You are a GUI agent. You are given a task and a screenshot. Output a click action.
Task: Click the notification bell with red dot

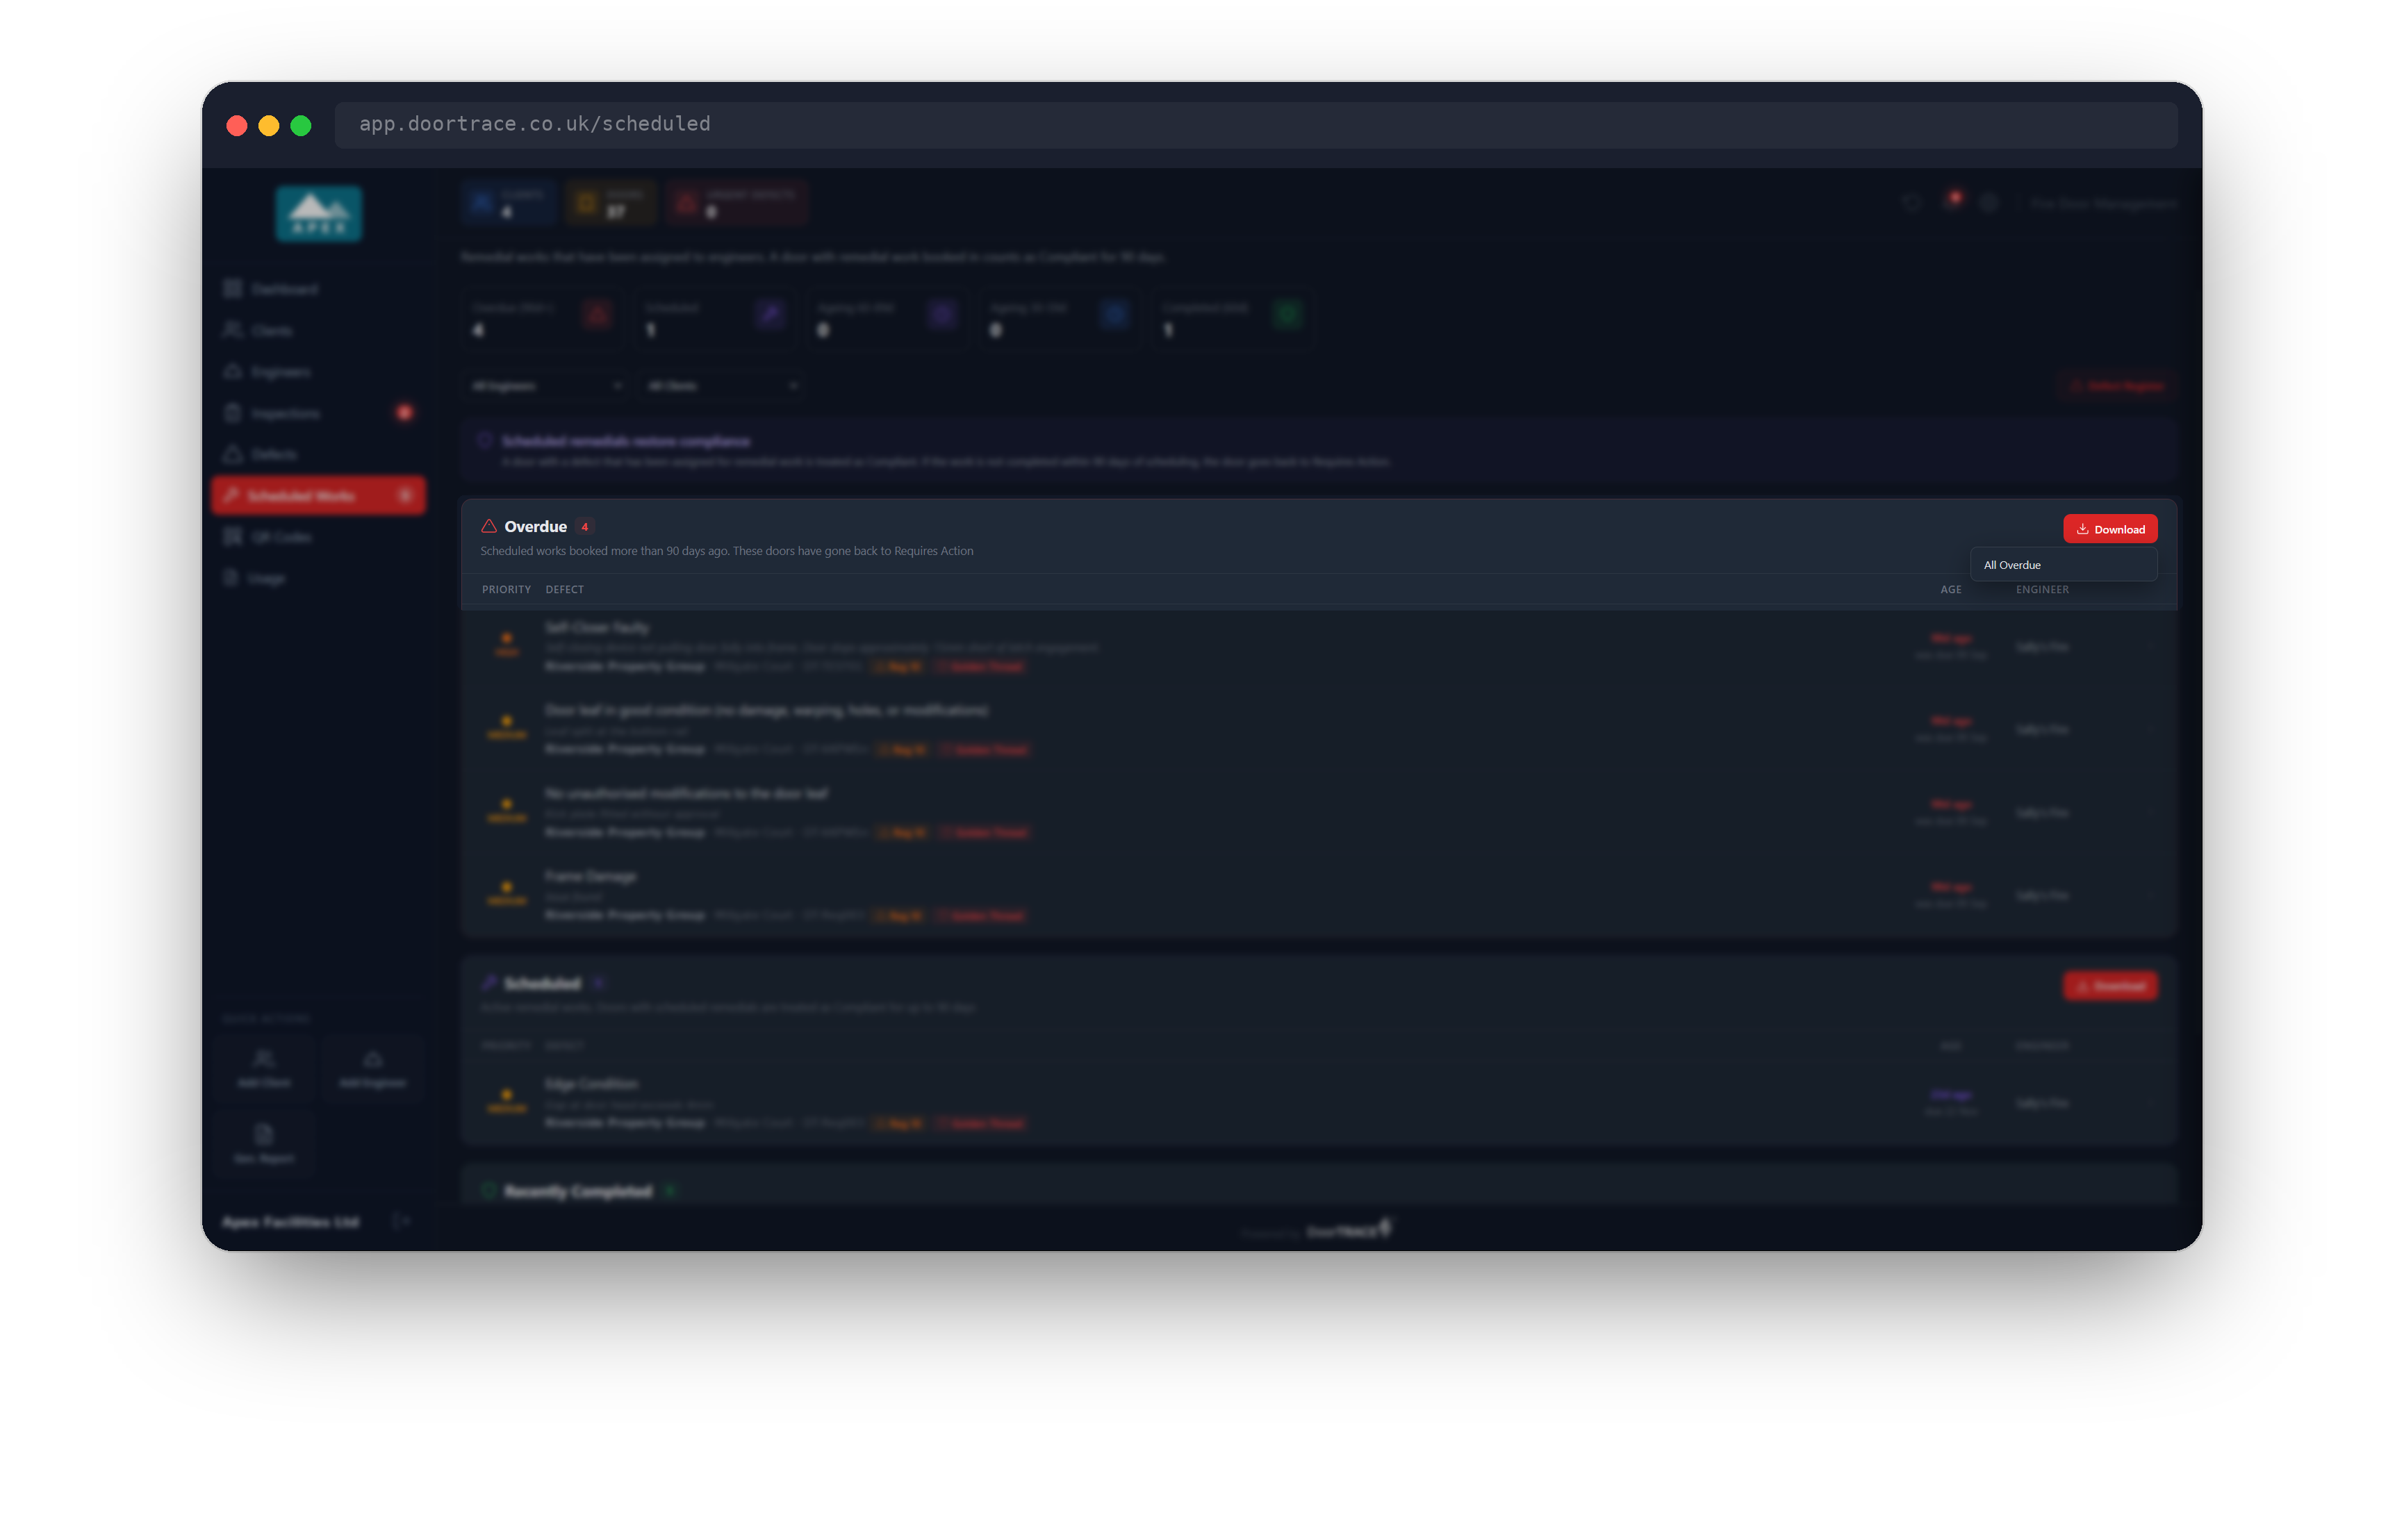point(1950,202)
